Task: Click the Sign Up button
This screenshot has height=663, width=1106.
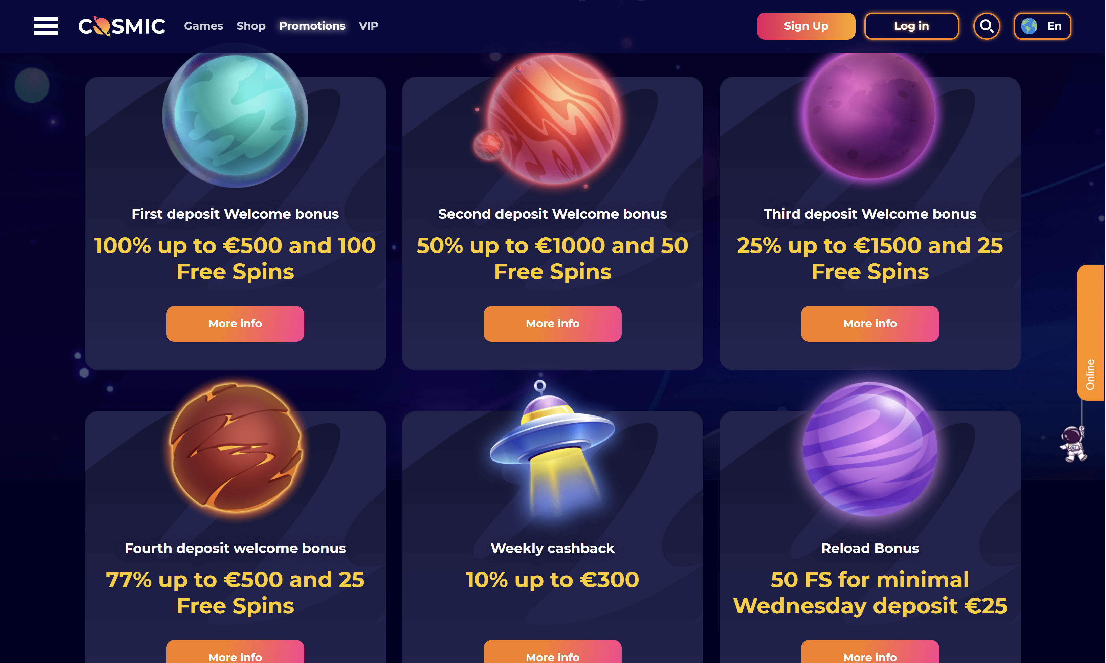Action: pos(806,26)
